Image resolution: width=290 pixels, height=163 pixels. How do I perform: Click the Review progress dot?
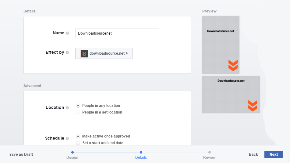point(210,152)
